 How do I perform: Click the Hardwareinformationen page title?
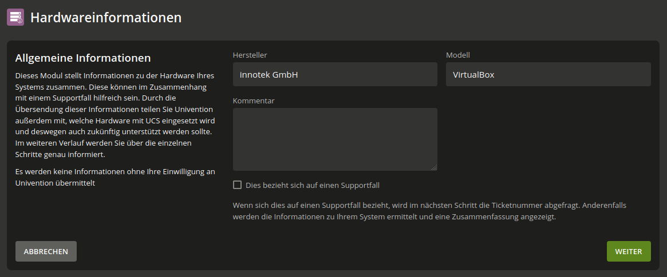pyautogui.click(x=106, y=17)
